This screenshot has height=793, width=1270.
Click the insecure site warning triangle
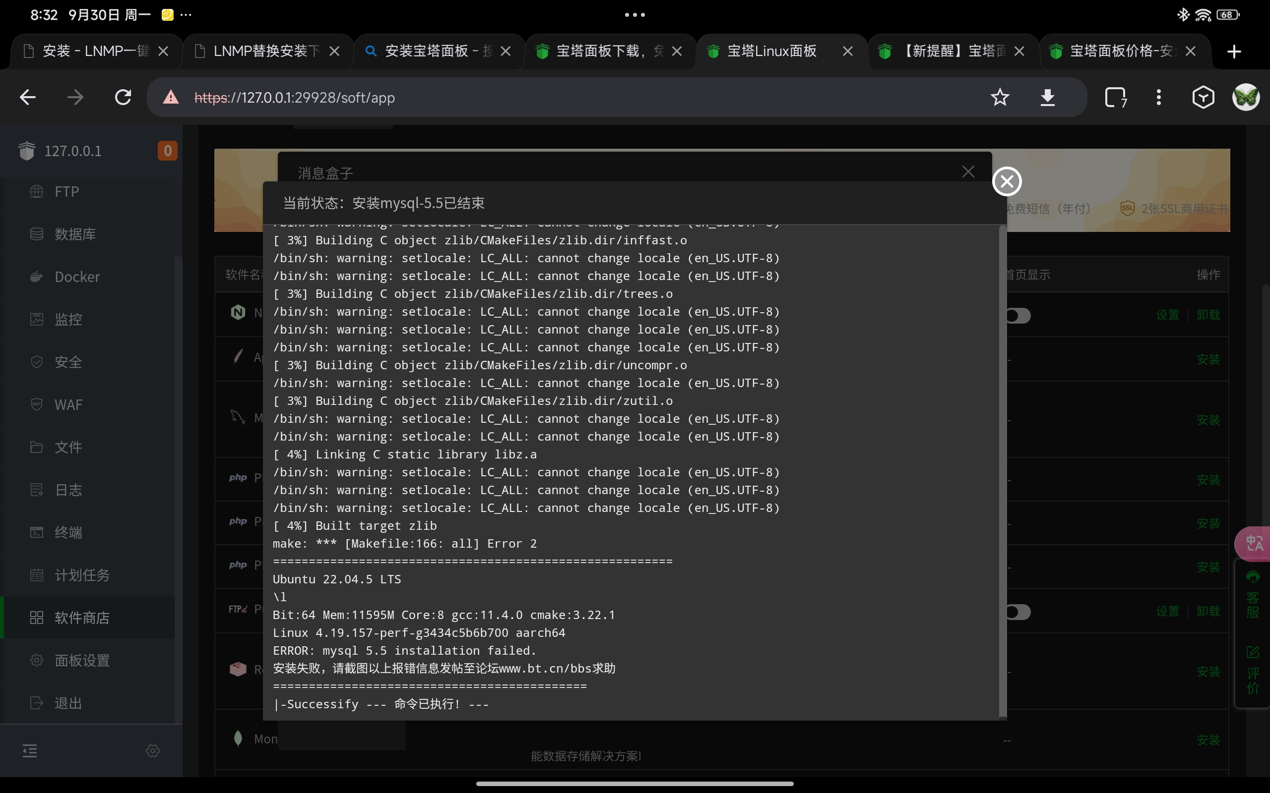(x=171, y=97)
